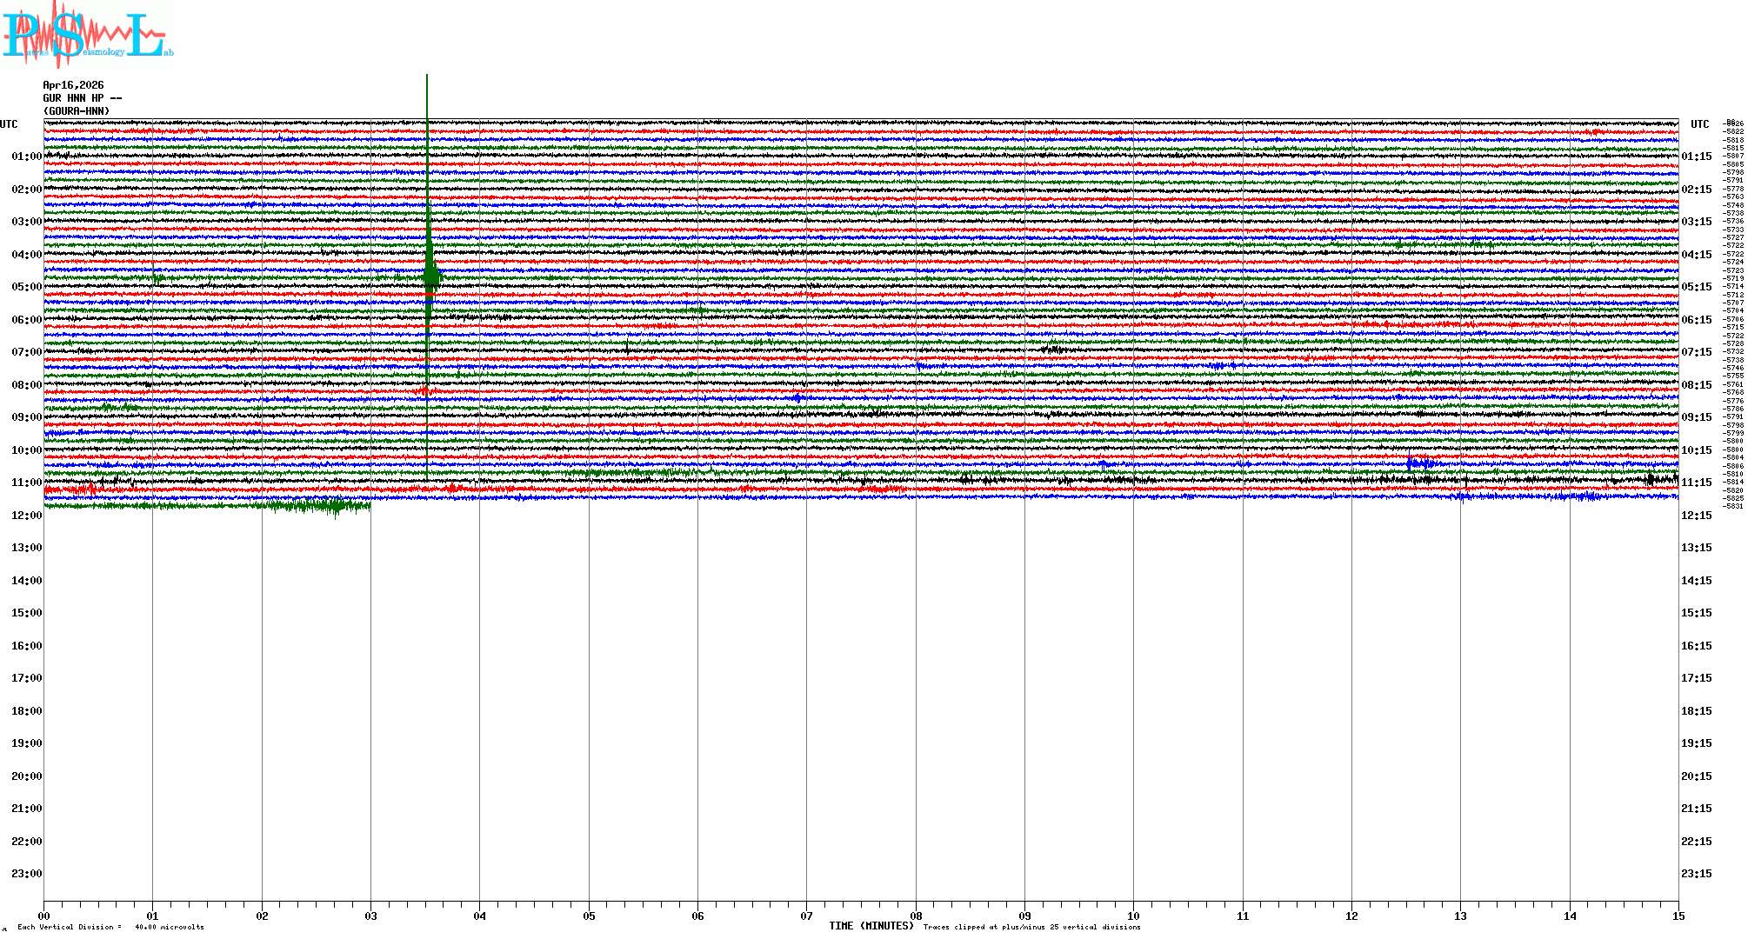Click the right UTC axis label
The image size is (1748, 939).
(x=1699, y=124)
